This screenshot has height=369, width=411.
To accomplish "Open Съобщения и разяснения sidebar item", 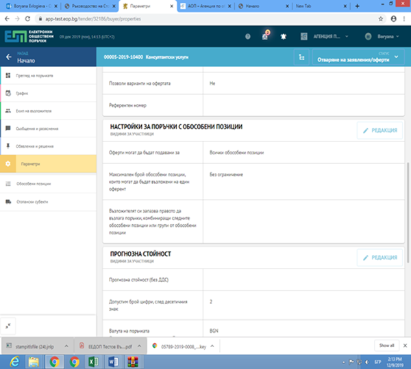I will tap(42, 128).
